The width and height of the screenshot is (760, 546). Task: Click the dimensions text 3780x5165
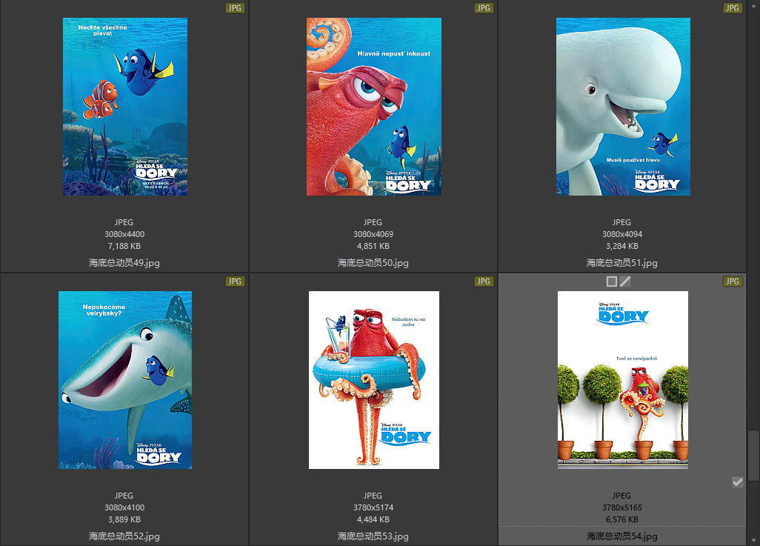[x=622, y=507]
